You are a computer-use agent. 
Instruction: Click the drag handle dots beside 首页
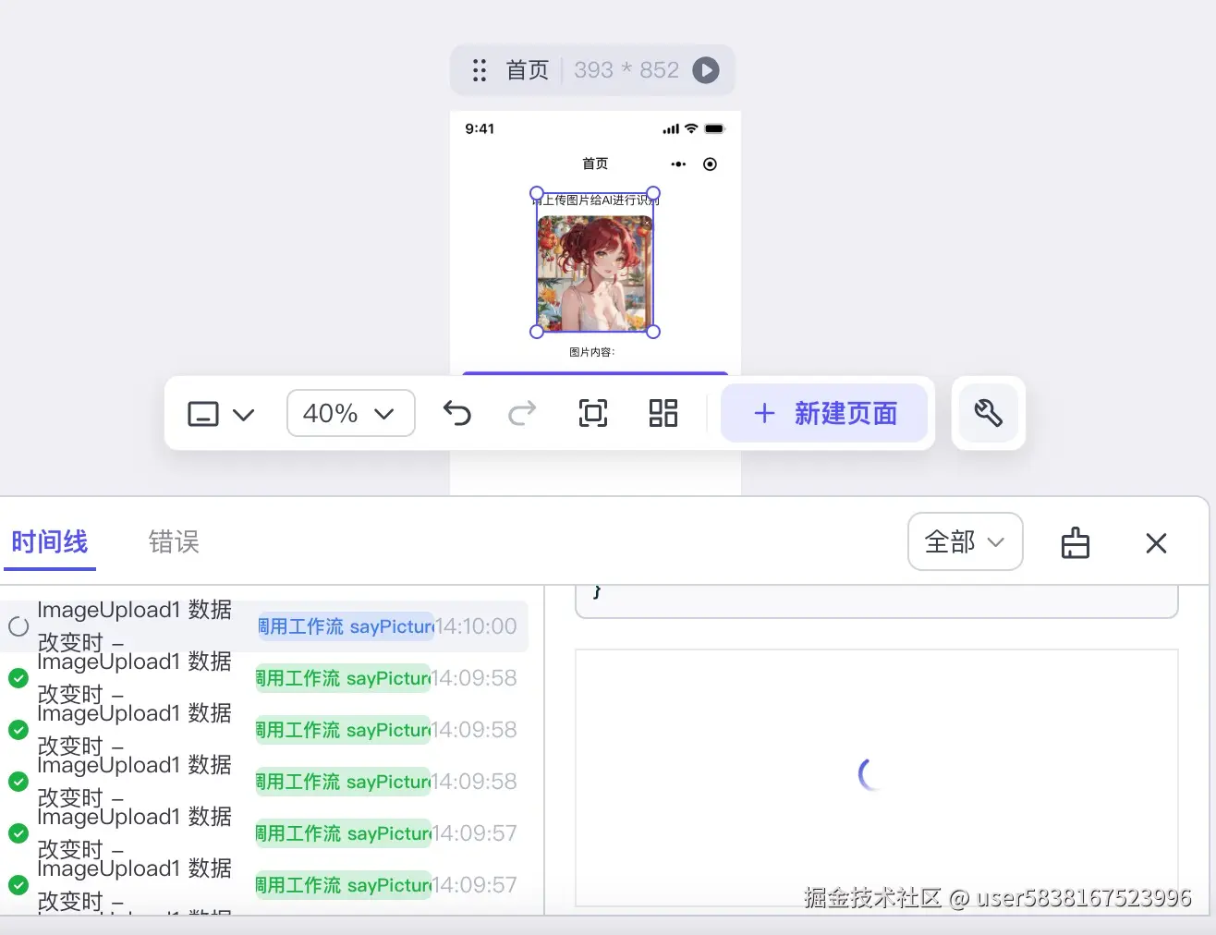[x=479, y=70]
